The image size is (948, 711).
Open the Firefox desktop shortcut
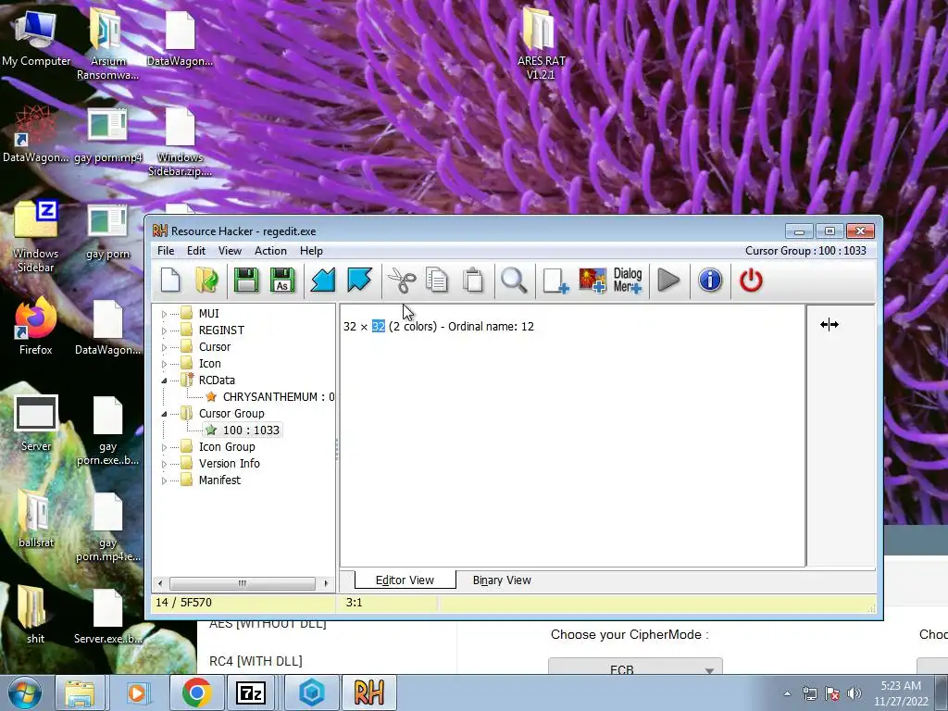[x=35, y=325]
